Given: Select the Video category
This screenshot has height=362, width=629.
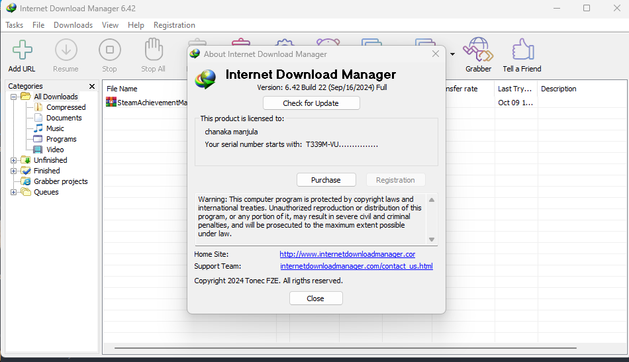Looking at the screenshot, I should [55, 150].
